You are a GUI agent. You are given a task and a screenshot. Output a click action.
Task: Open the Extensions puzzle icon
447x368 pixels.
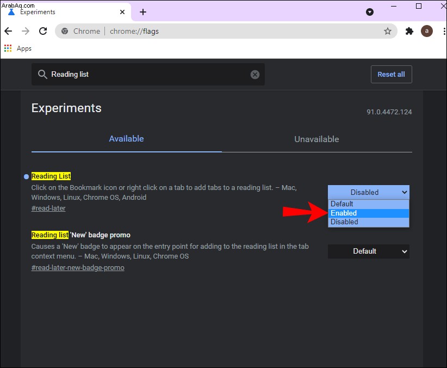[409, 31]
